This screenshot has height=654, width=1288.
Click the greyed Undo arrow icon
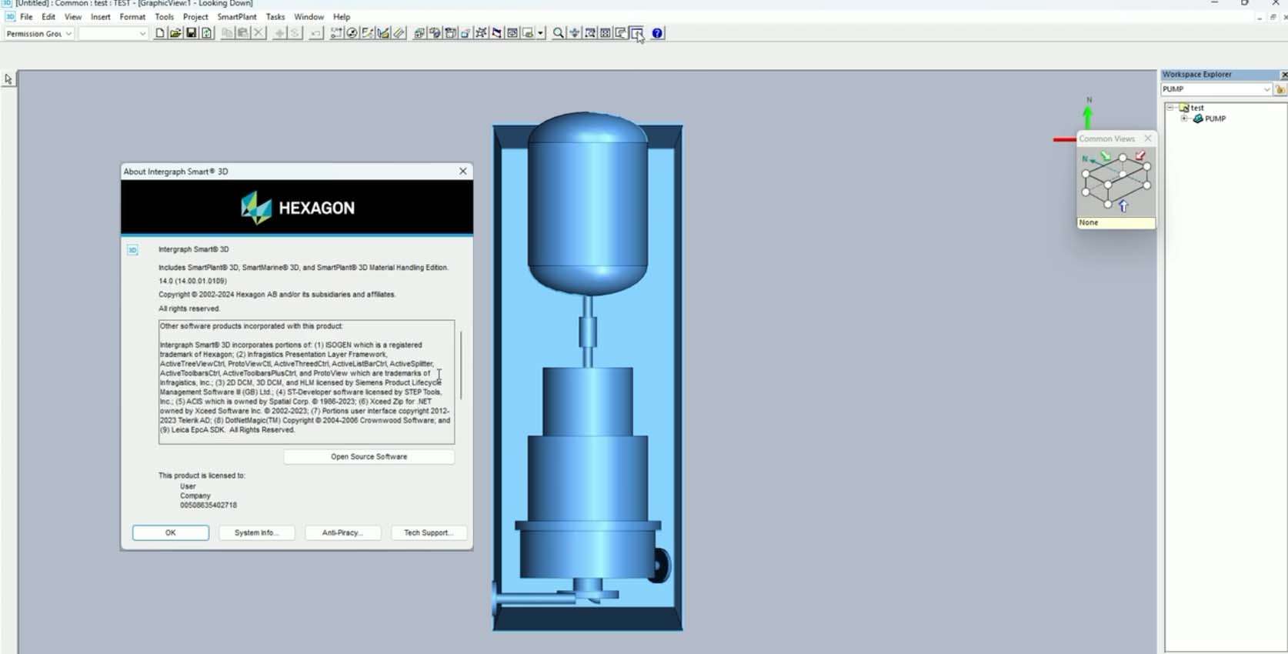click(315, 33)
